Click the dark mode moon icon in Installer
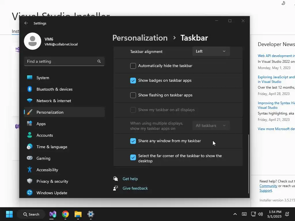This screenshot has width=295, height=221. click(x=283, y=3)
